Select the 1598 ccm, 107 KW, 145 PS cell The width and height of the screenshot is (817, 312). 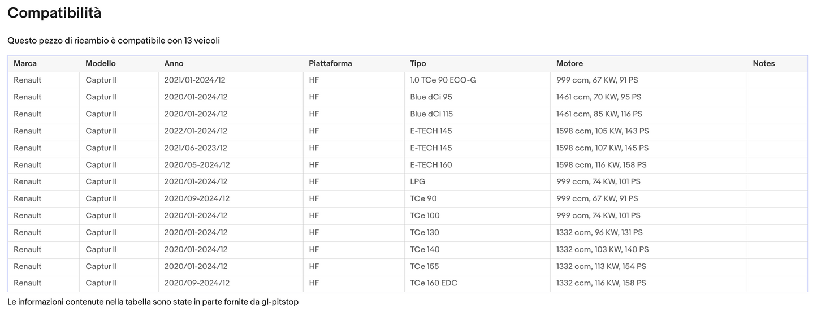(602, 148)
